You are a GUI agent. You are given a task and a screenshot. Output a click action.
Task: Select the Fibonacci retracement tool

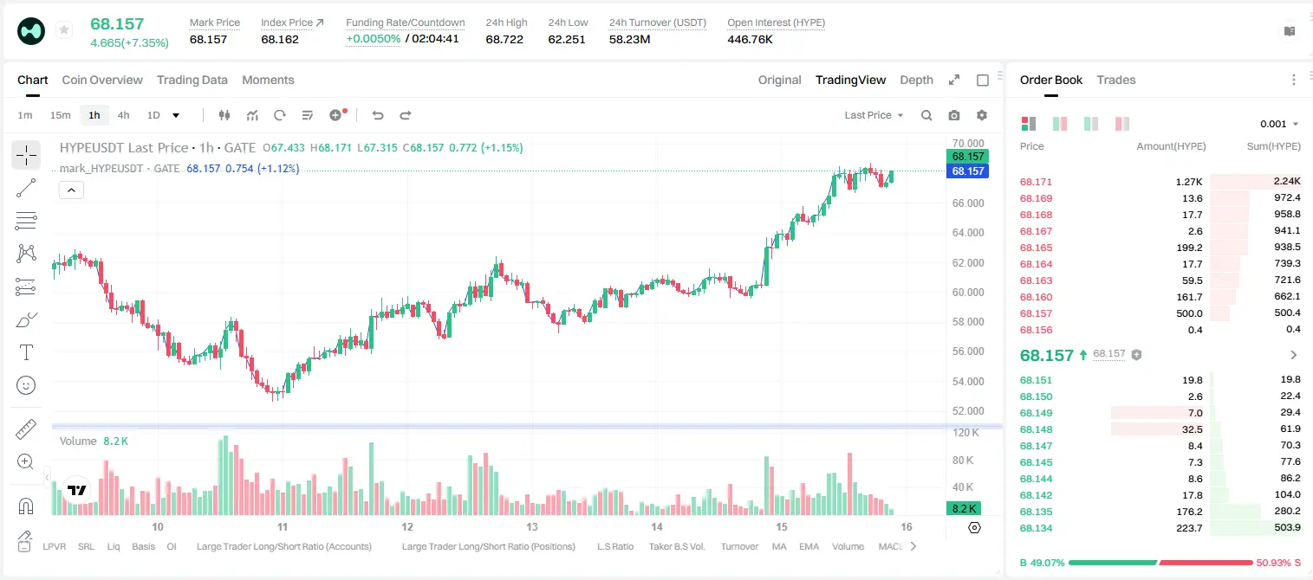pos(26,221)
